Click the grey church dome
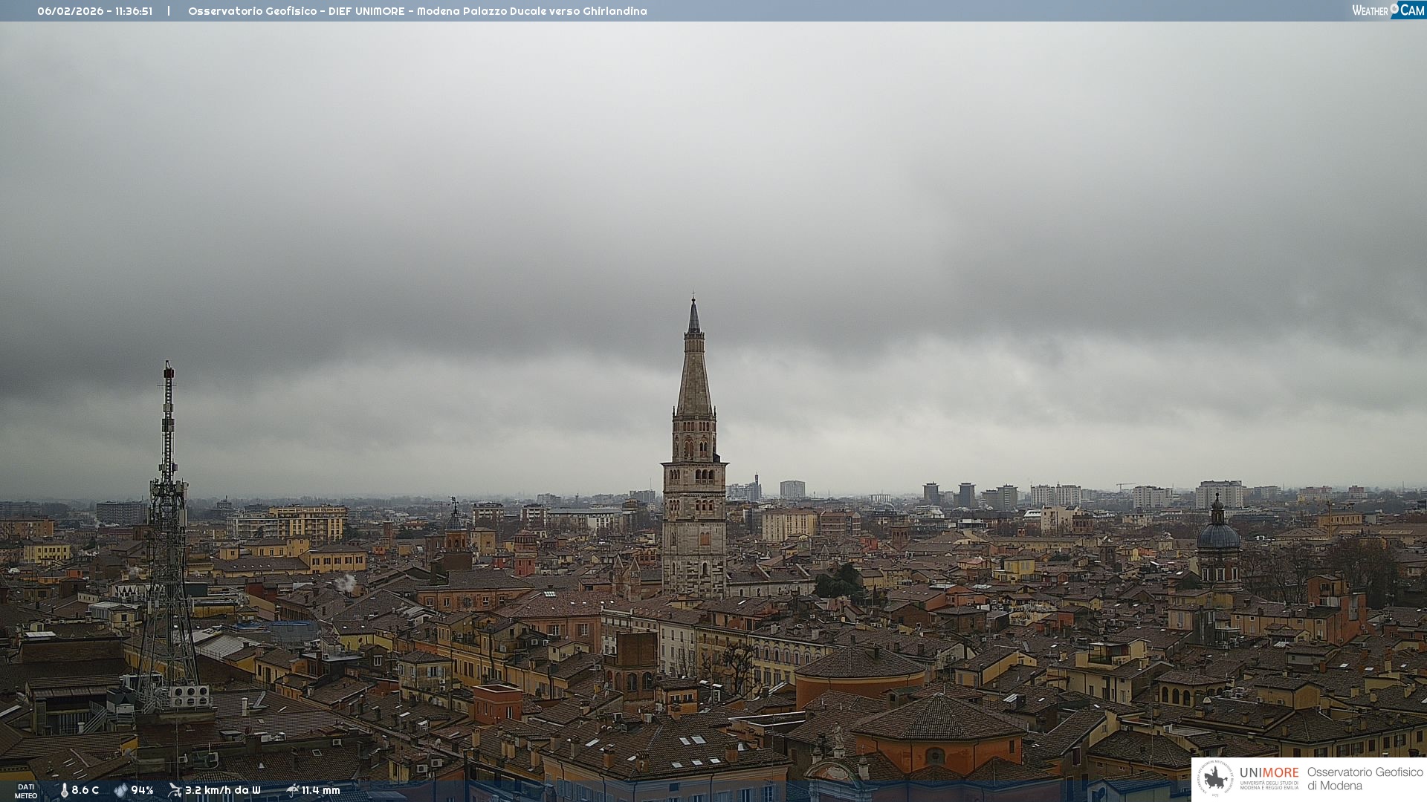This screenshot has height=802, width=1427. point(1218,535)
